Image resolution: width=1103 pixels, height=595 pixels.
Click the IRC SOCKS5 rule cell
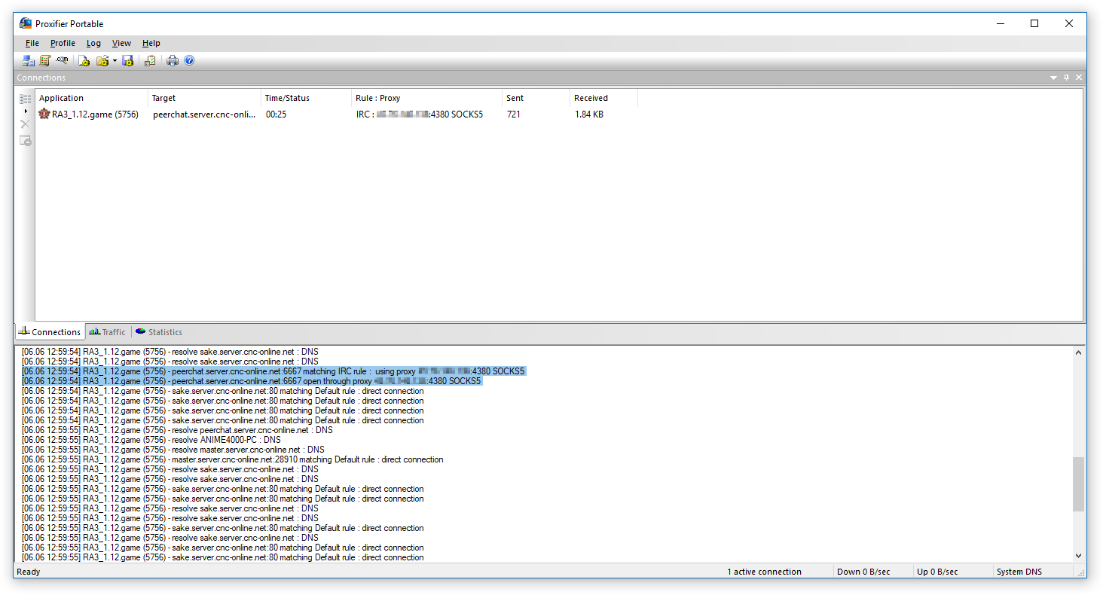click(x=420, y=114)
